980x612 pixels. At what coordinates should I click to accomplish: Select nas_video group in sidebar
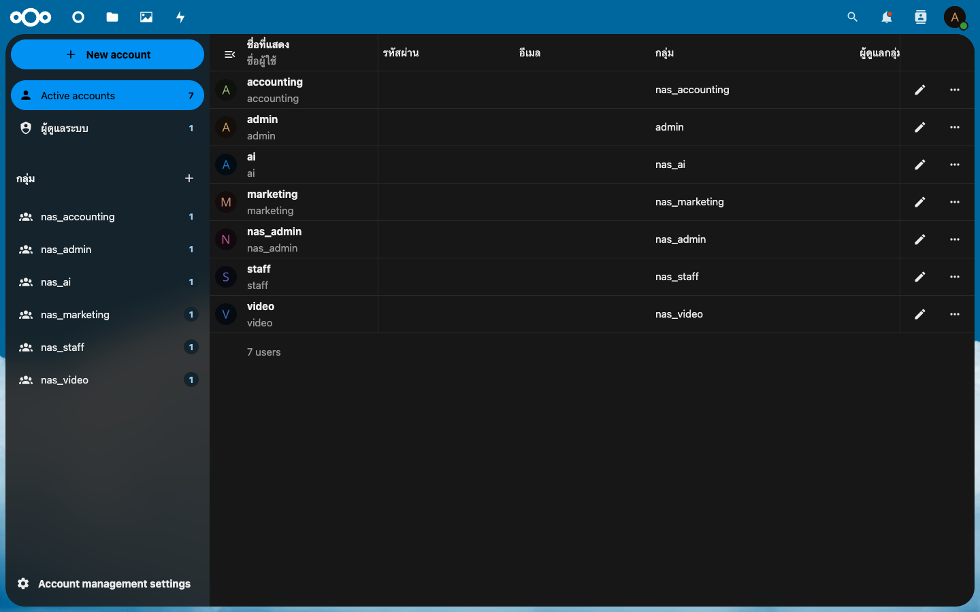point(108,380)
